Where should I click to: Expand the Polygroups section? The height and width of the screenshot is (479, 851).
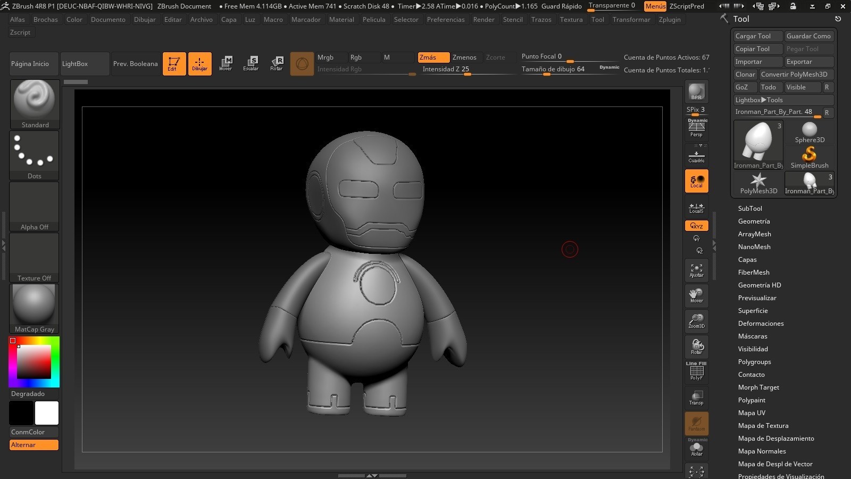coord(754,362)
